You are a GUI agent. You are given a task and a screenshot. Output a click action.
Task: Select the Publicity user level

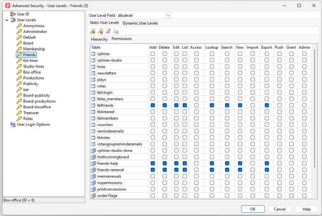(31, 84)
